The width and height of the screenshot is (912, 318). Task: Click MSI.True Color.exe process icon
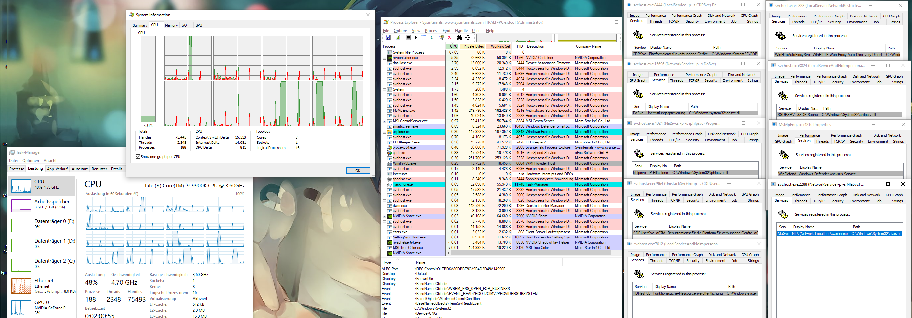389,248
